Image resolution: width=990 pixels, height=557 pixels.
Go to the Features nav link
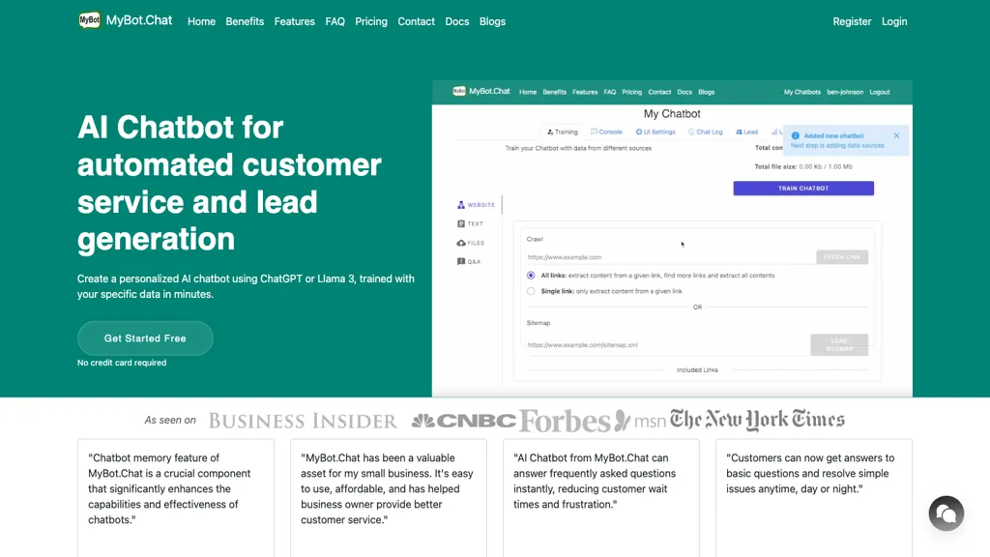pyautogui.click(x=294, y=21)
